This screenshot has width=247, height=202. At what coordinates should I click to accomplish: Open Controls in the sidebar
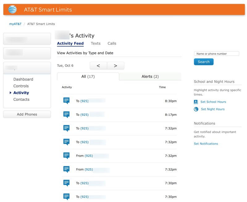click(21, 86)
